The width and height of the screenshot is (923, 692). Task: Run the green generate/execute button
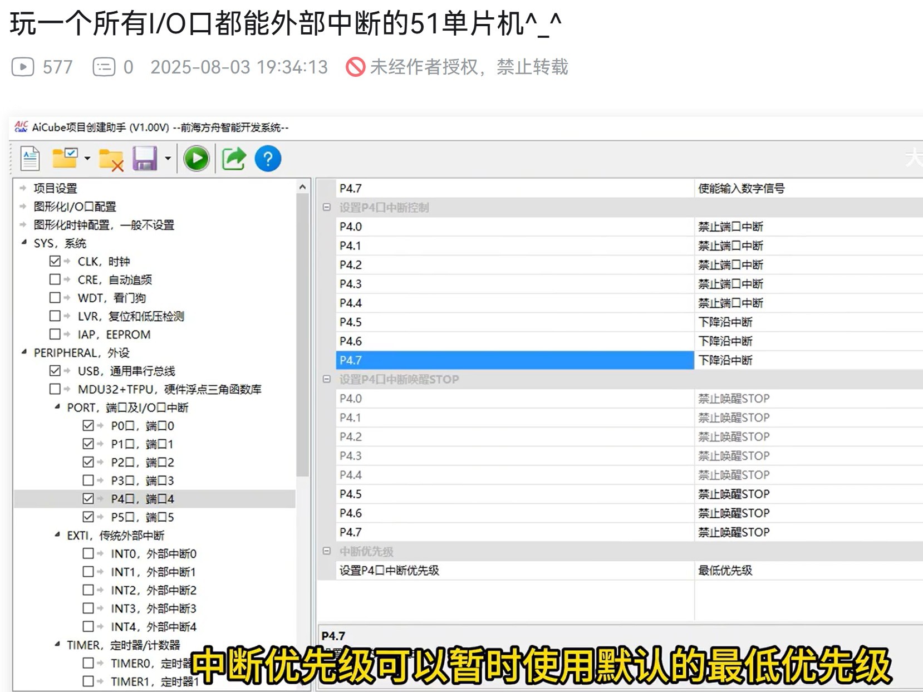[196, 159]
